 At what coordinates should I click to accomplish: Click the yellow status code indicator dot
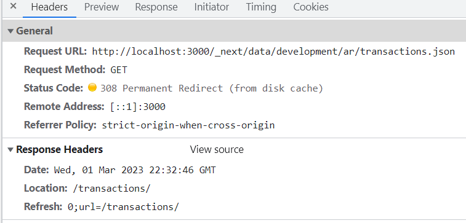tap(92, 87)
